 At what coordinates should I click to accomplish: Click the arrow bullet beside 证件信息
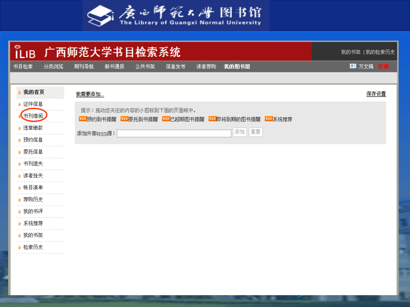20,105
